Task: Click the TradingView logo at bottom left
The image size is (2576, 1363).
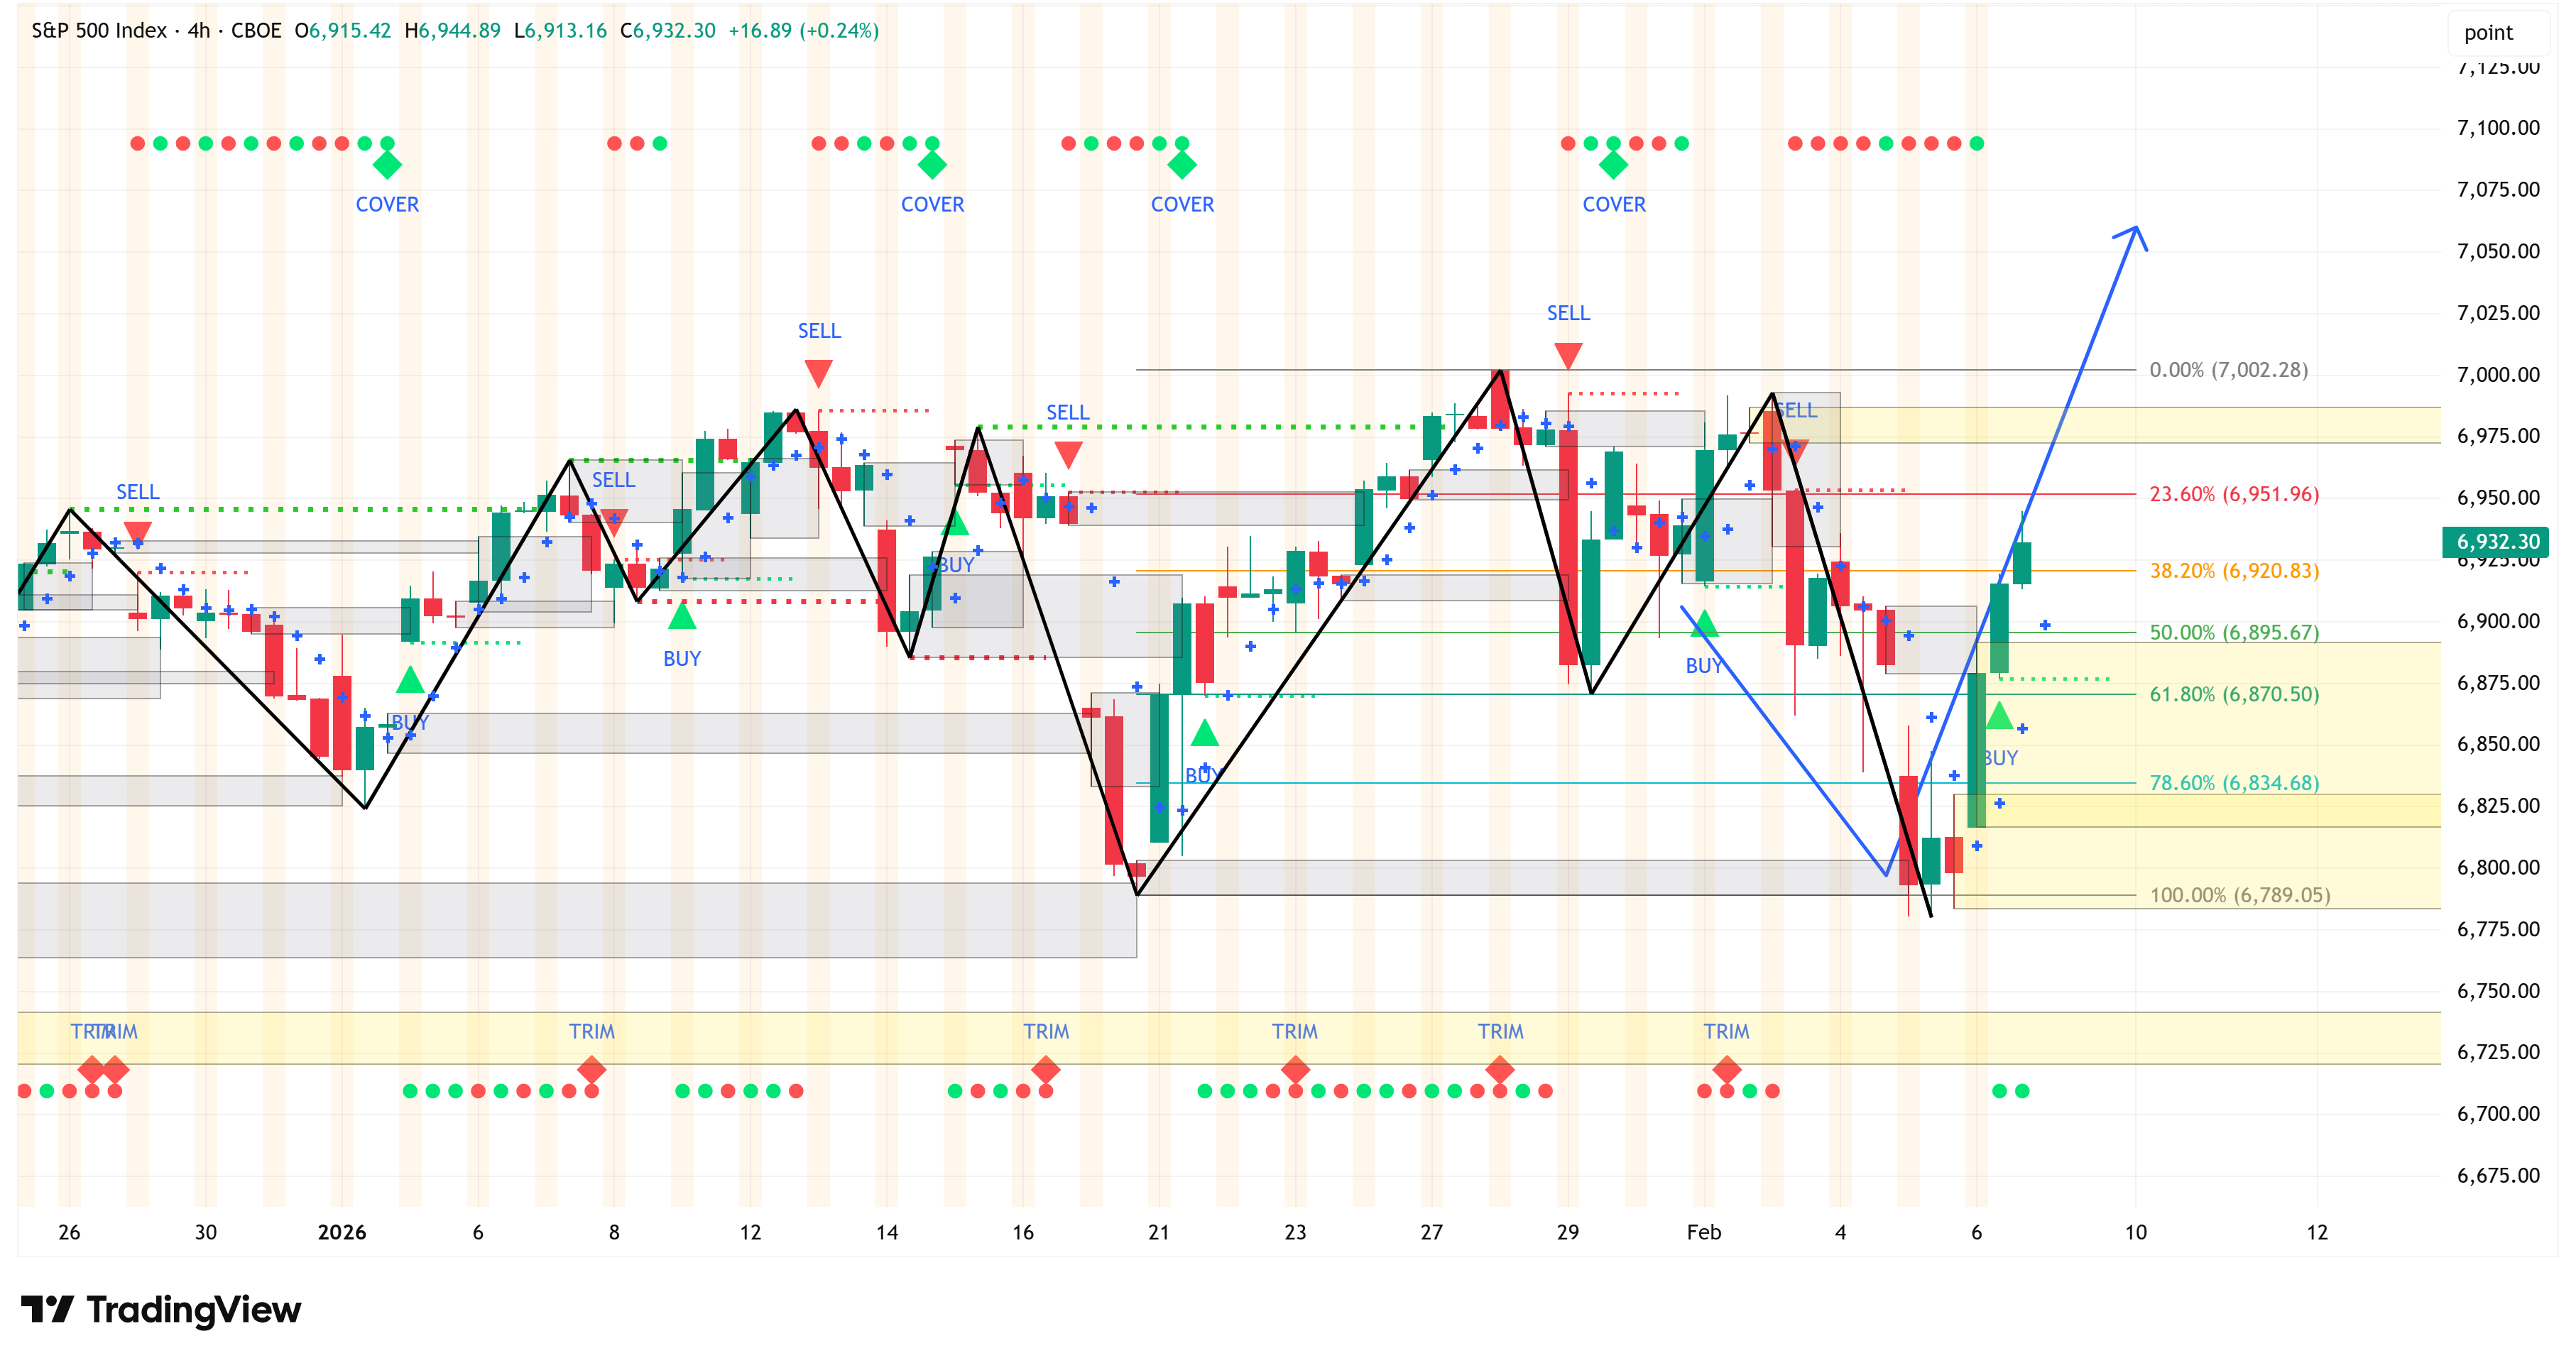Action: click(x=160, y=1309)
